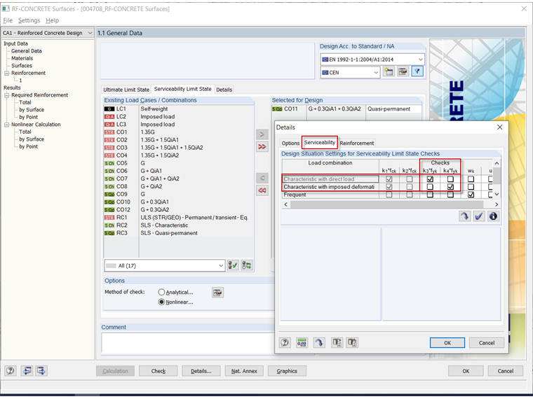This screenshot has width=533, height=399.
Task: Open Reinforcement tab in Details dialog
Action: [x=356, y=143]
